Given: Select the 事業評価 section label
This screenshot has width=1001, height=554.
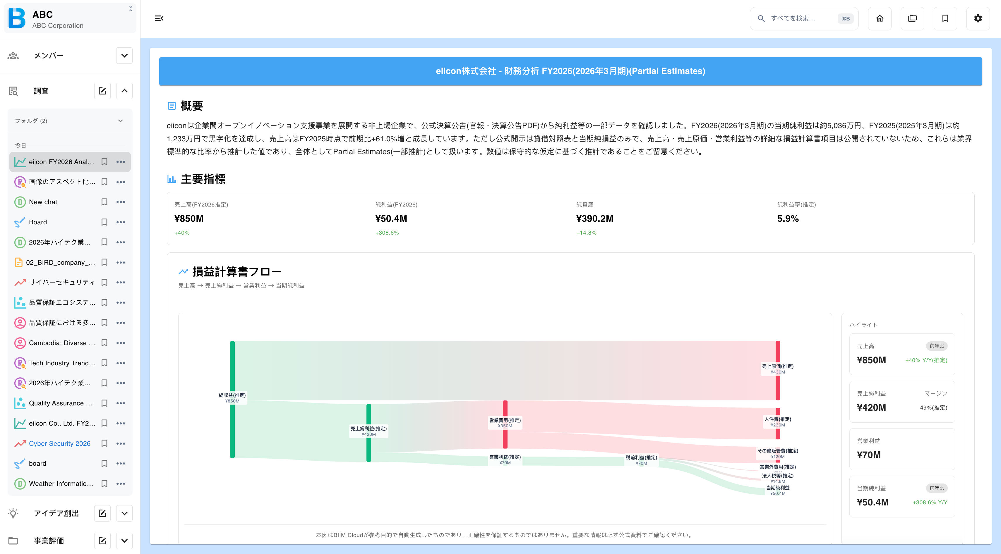Looking at the screenshot, I should point(49,541).
